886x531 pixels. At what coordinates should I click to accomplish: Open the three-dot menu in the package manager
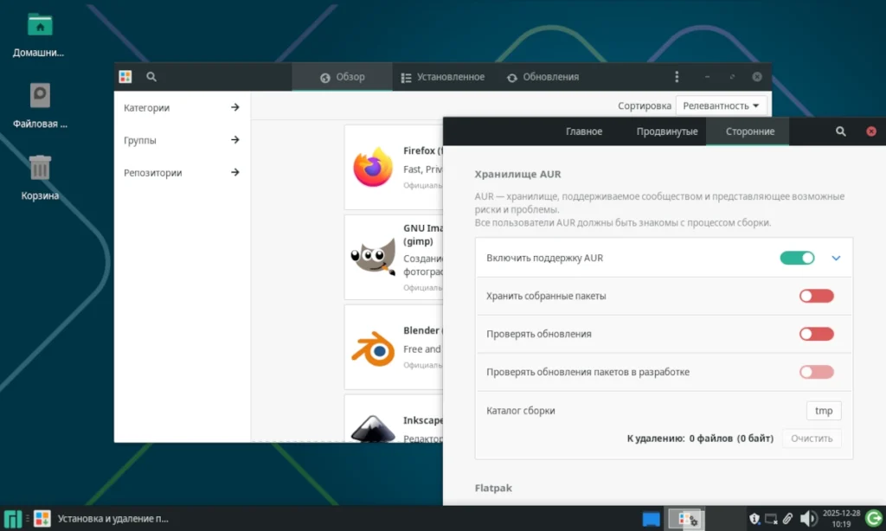(677, 77)
